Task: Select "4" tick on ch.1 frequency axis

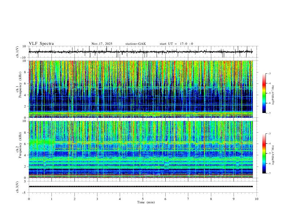Action: coord(25,95)
